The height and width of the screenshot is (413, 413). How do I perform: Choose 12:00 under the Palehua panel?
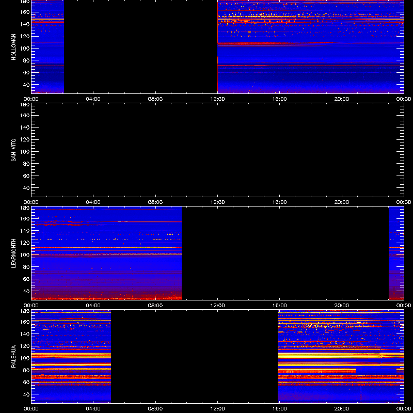[217, 409]
